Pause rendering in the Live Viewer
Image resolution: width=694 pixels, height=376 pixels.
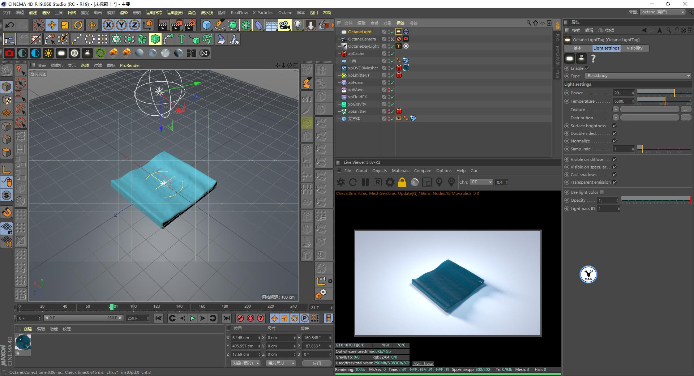(x=365, y=182)
